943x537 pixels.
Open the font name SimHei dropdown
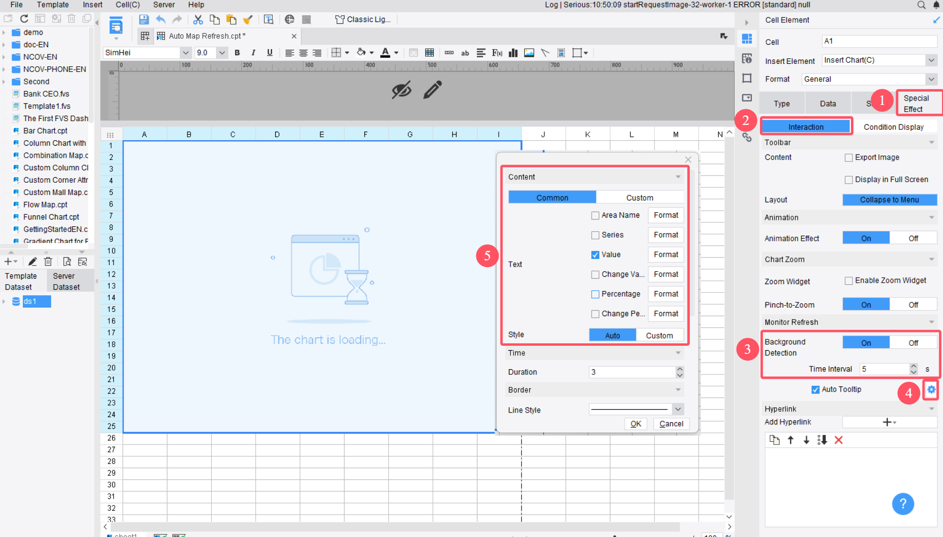point(185,53)
